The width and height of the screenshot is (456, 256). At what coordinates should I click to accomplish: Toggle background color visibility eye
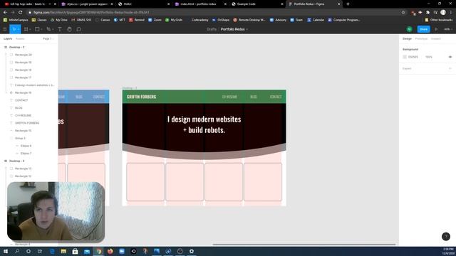click(x=450, y=57)
